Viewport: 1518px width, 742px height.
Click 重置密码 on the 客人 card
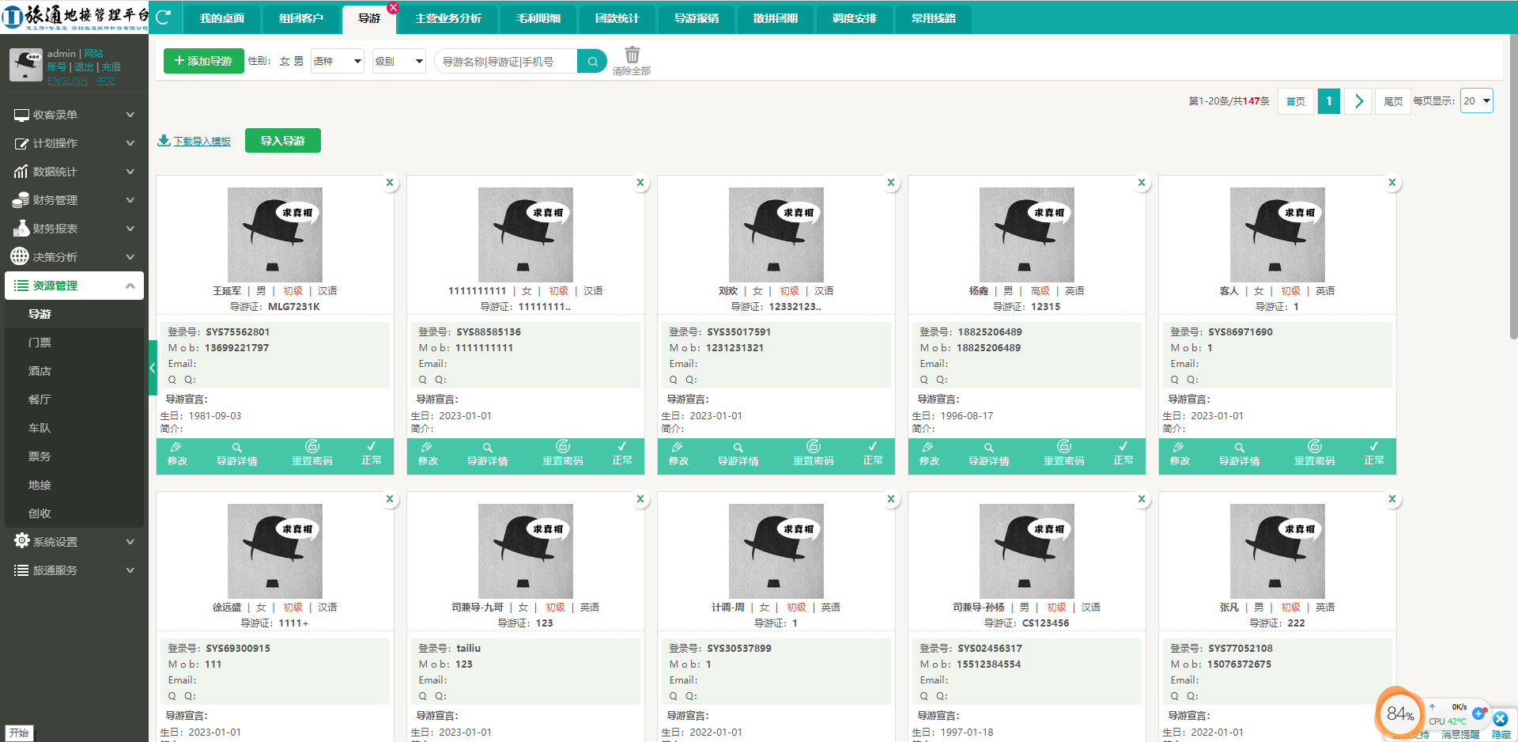(1315, 454)
